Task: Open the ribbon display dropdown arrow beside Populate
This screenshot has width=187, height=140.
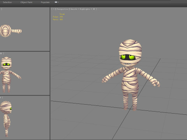Action: [x=58, y=2]
